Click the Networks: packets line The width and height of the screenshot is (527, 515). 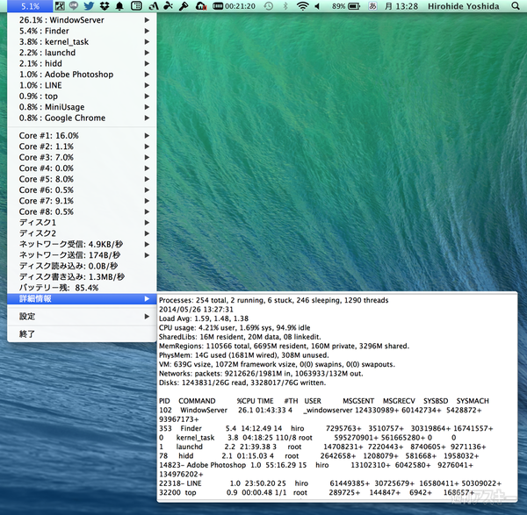coord(261,374)
